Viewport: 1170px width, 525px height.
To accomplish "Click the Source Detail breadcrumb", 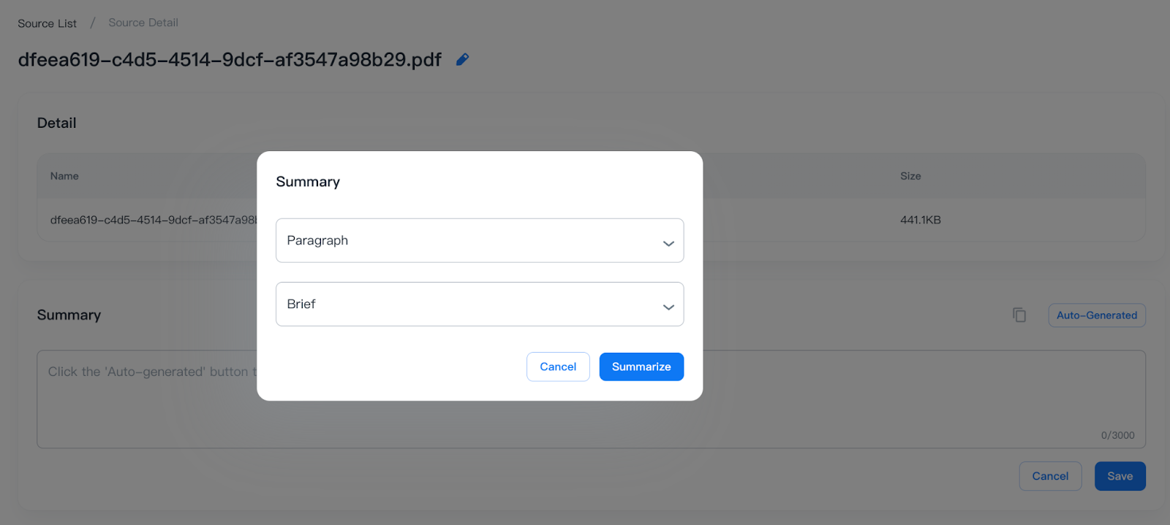I will (143, 23).
